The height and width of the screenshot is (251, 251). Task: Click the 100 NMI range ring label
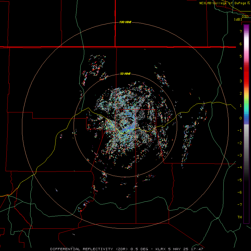[125, 22]
